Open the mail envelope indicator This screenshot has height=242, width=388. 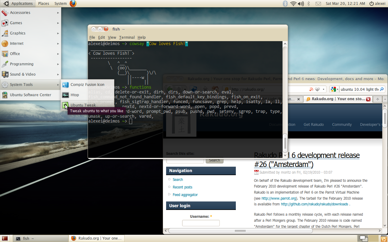[x=318, y=4]
